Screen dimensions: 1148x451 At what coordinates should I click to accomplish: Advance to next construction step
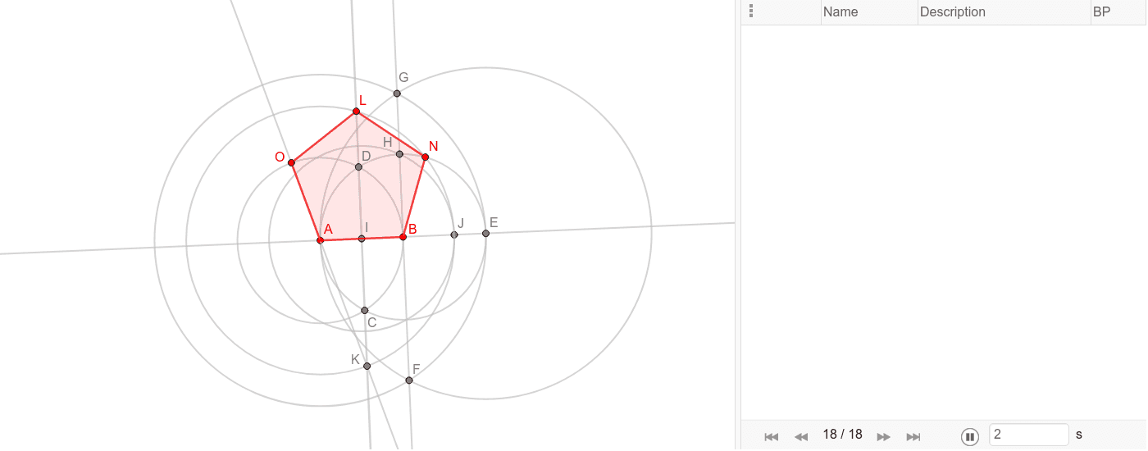click(x=883, y=436)
